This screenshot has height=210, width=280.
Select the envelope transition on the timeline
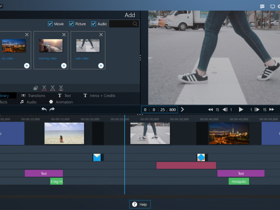[97, 157]
